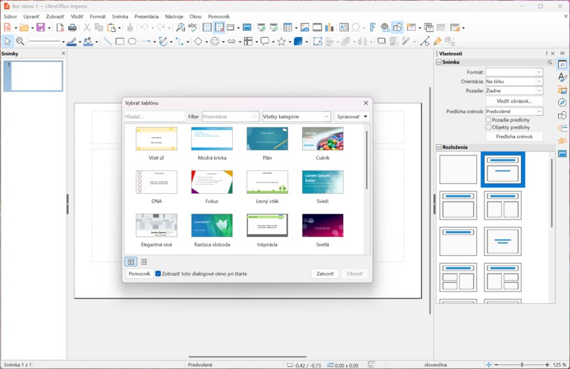
Task: Click the zoom slider in status bar
Action: pyautogui.click(x=522, y=364)
